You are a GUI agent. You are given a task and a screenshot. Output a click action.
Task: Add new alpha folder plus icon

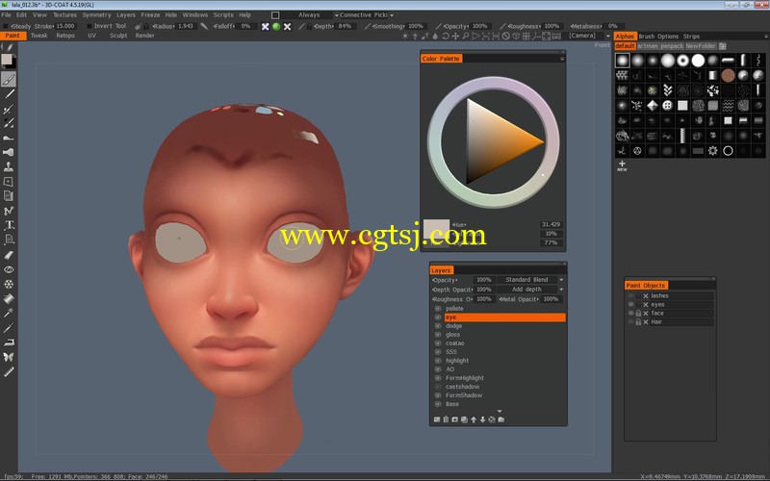point(723,46)
